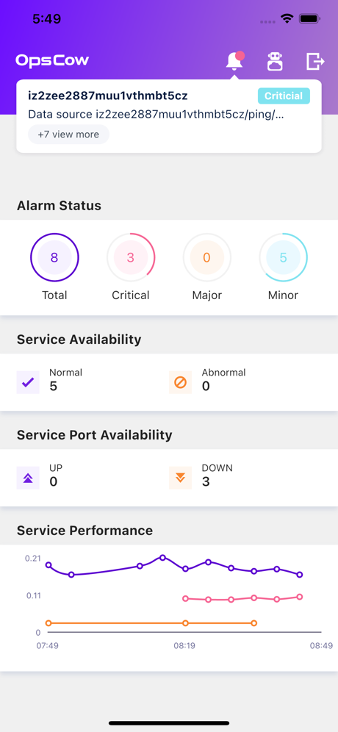This screenshot has height=732, width=338.
Task: Tap the purple checkmark Normal icon
Action: (x=28, y=382)
